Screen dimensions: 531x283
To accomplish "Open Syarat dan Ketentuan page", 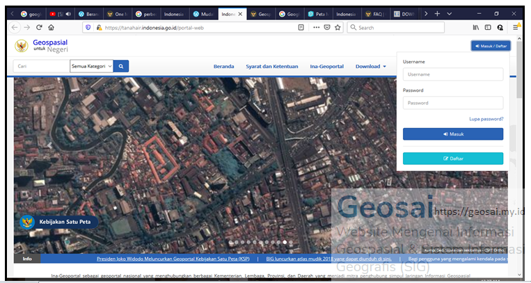I will tap(272, 66).
